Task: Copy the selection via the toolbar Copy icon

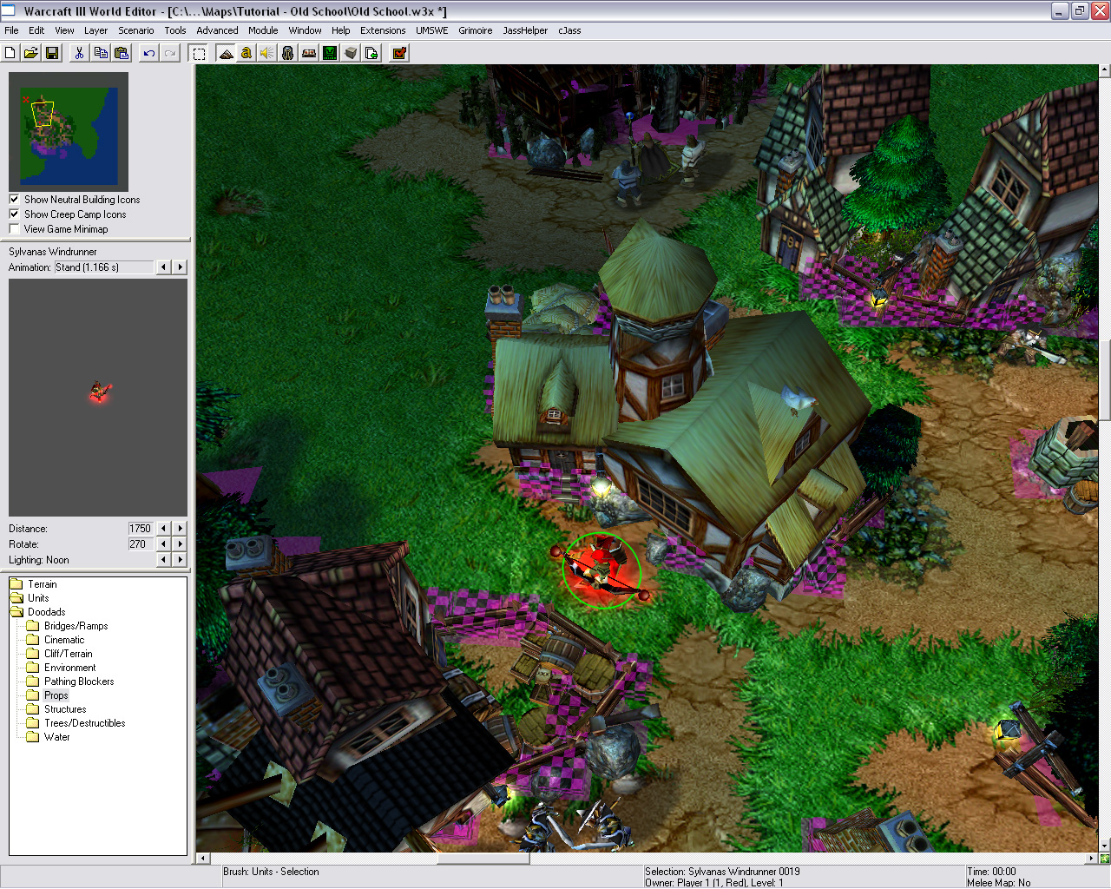Action: 101,53
